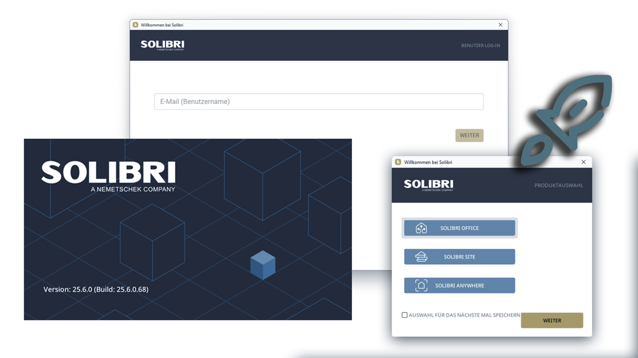
Task: Click WEITER in the Benutzer Log-In window
Action: (x=469, y=135)
